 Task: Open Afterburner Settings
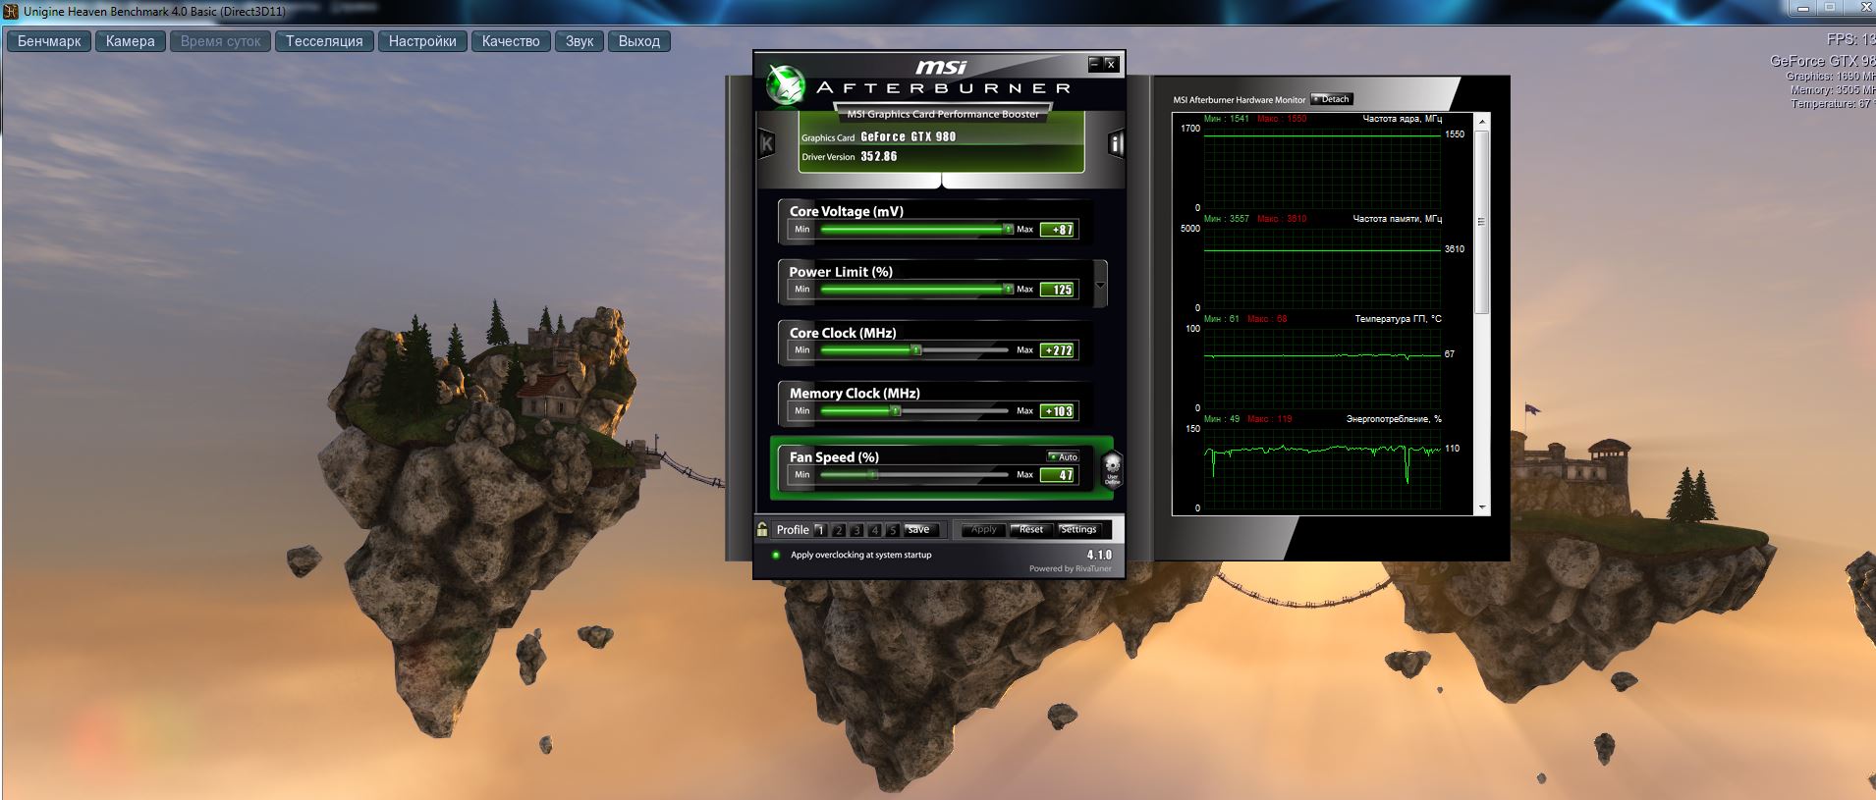pos(1078,530)
